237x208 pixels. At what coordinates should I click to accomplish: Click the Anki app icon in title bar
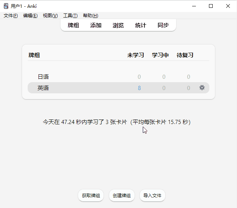point(6,6)
